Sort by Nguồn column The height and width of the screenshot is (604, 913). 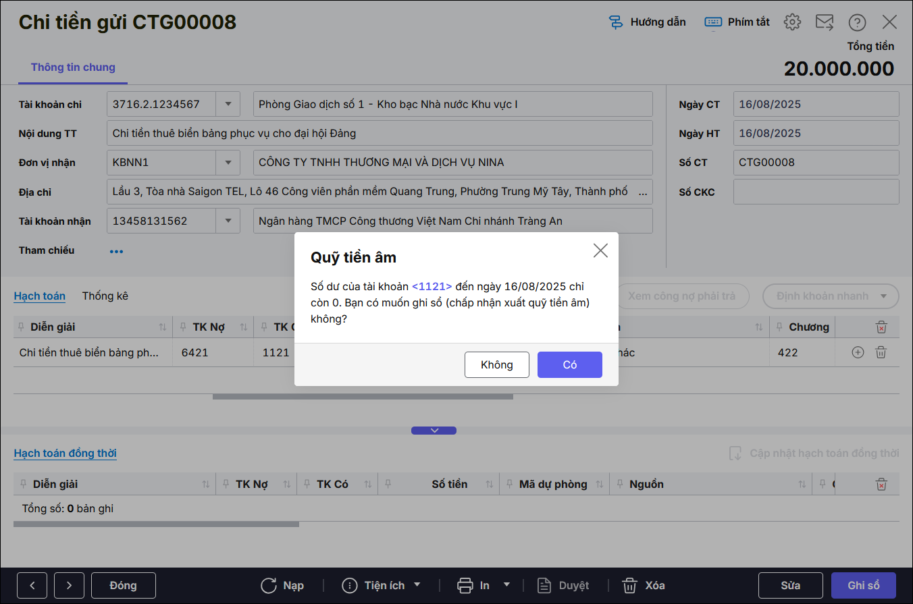tap(802, 484)
